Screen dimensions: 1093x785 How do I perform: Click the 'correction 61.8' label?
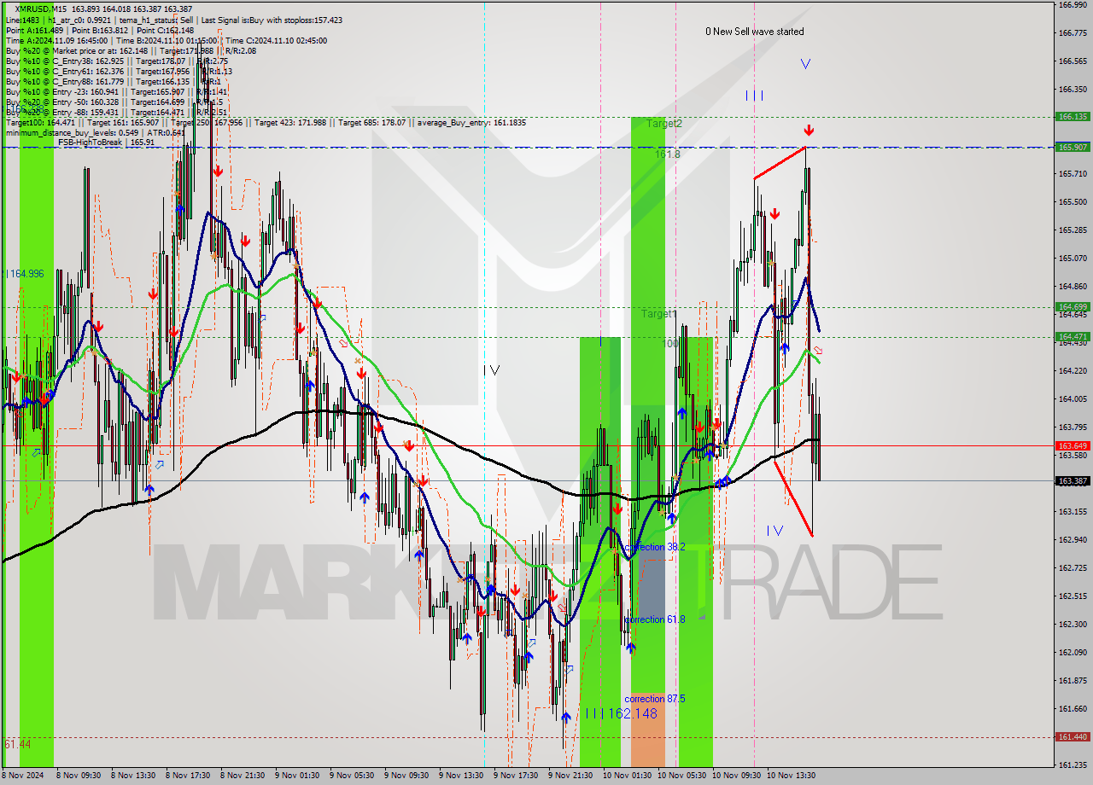654,619
